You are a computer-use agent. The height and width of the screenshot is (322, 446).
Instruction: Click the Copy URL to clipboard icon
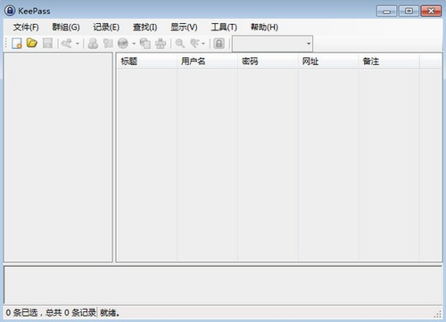coord(145,44)
